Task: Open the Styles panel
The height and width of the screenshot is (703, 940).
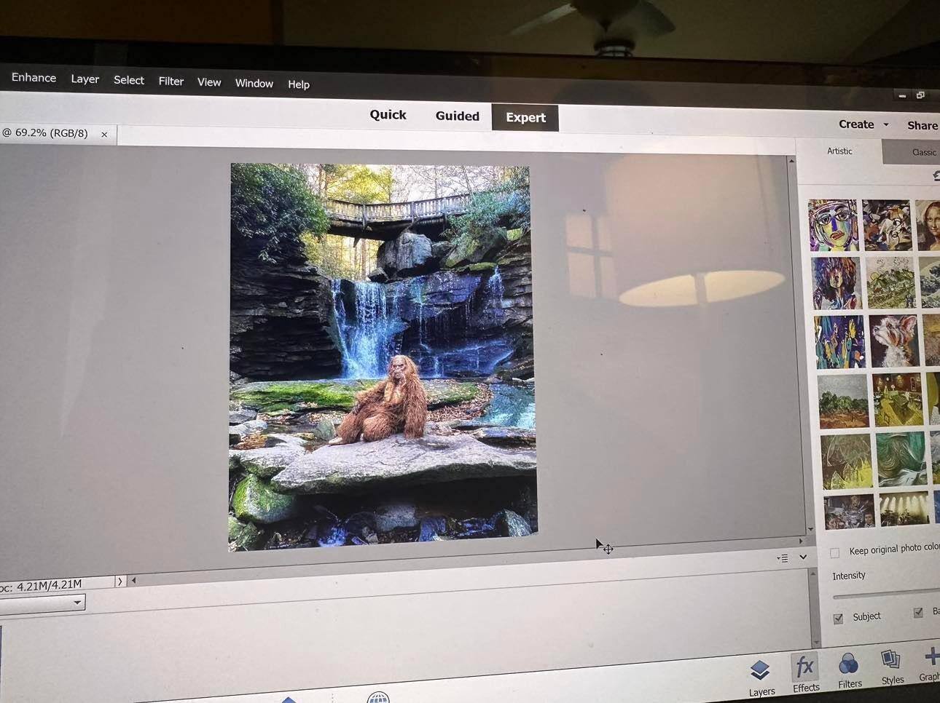Action: tap(891, 667)
